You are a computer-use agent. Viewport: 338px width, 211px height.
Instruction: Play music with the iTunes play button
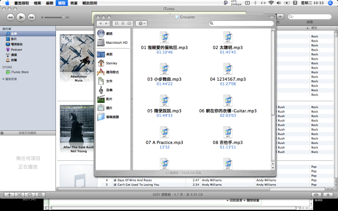point(21,17)
